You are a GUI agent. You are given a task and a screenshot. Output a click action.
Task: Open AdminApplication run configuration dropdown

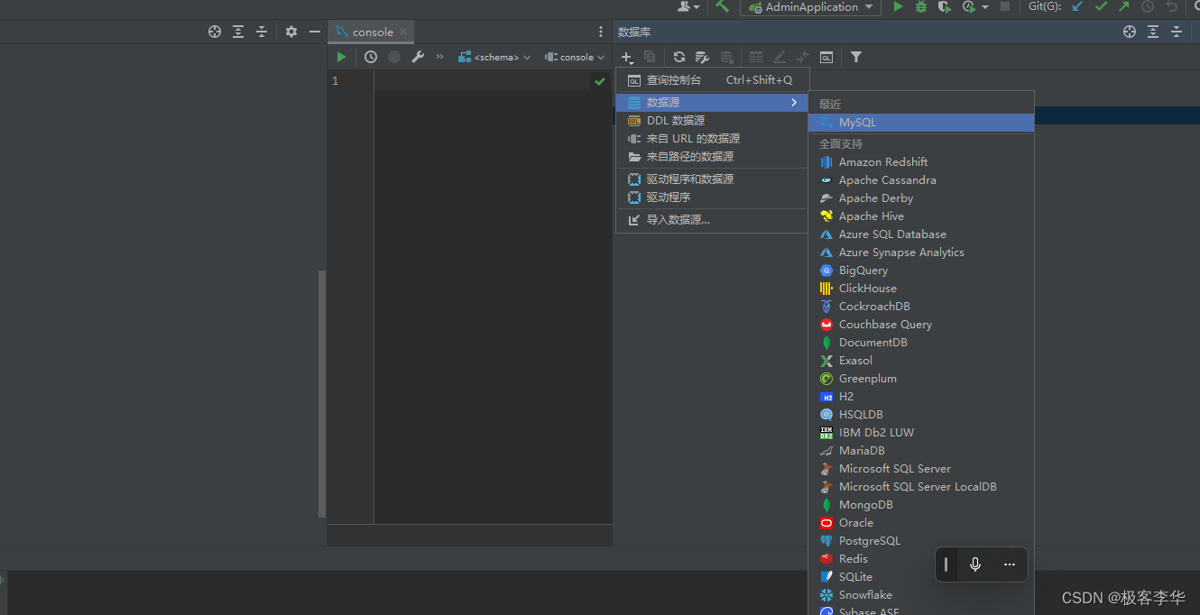pyautogui.click(x=810, y=7)
